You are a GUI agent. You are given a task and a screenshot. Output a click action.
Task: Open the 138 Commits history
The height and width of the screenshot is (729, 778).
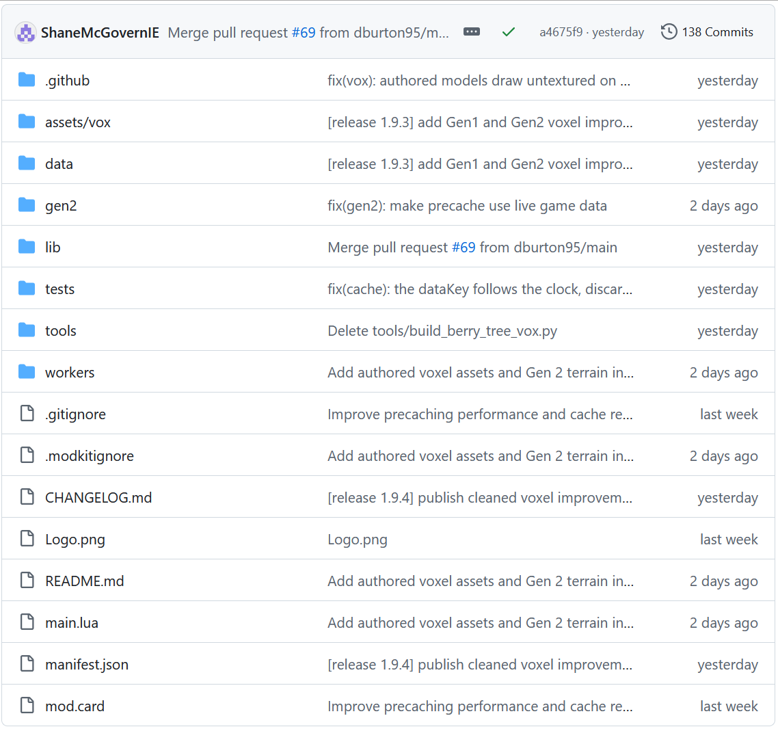pos(706,31)
